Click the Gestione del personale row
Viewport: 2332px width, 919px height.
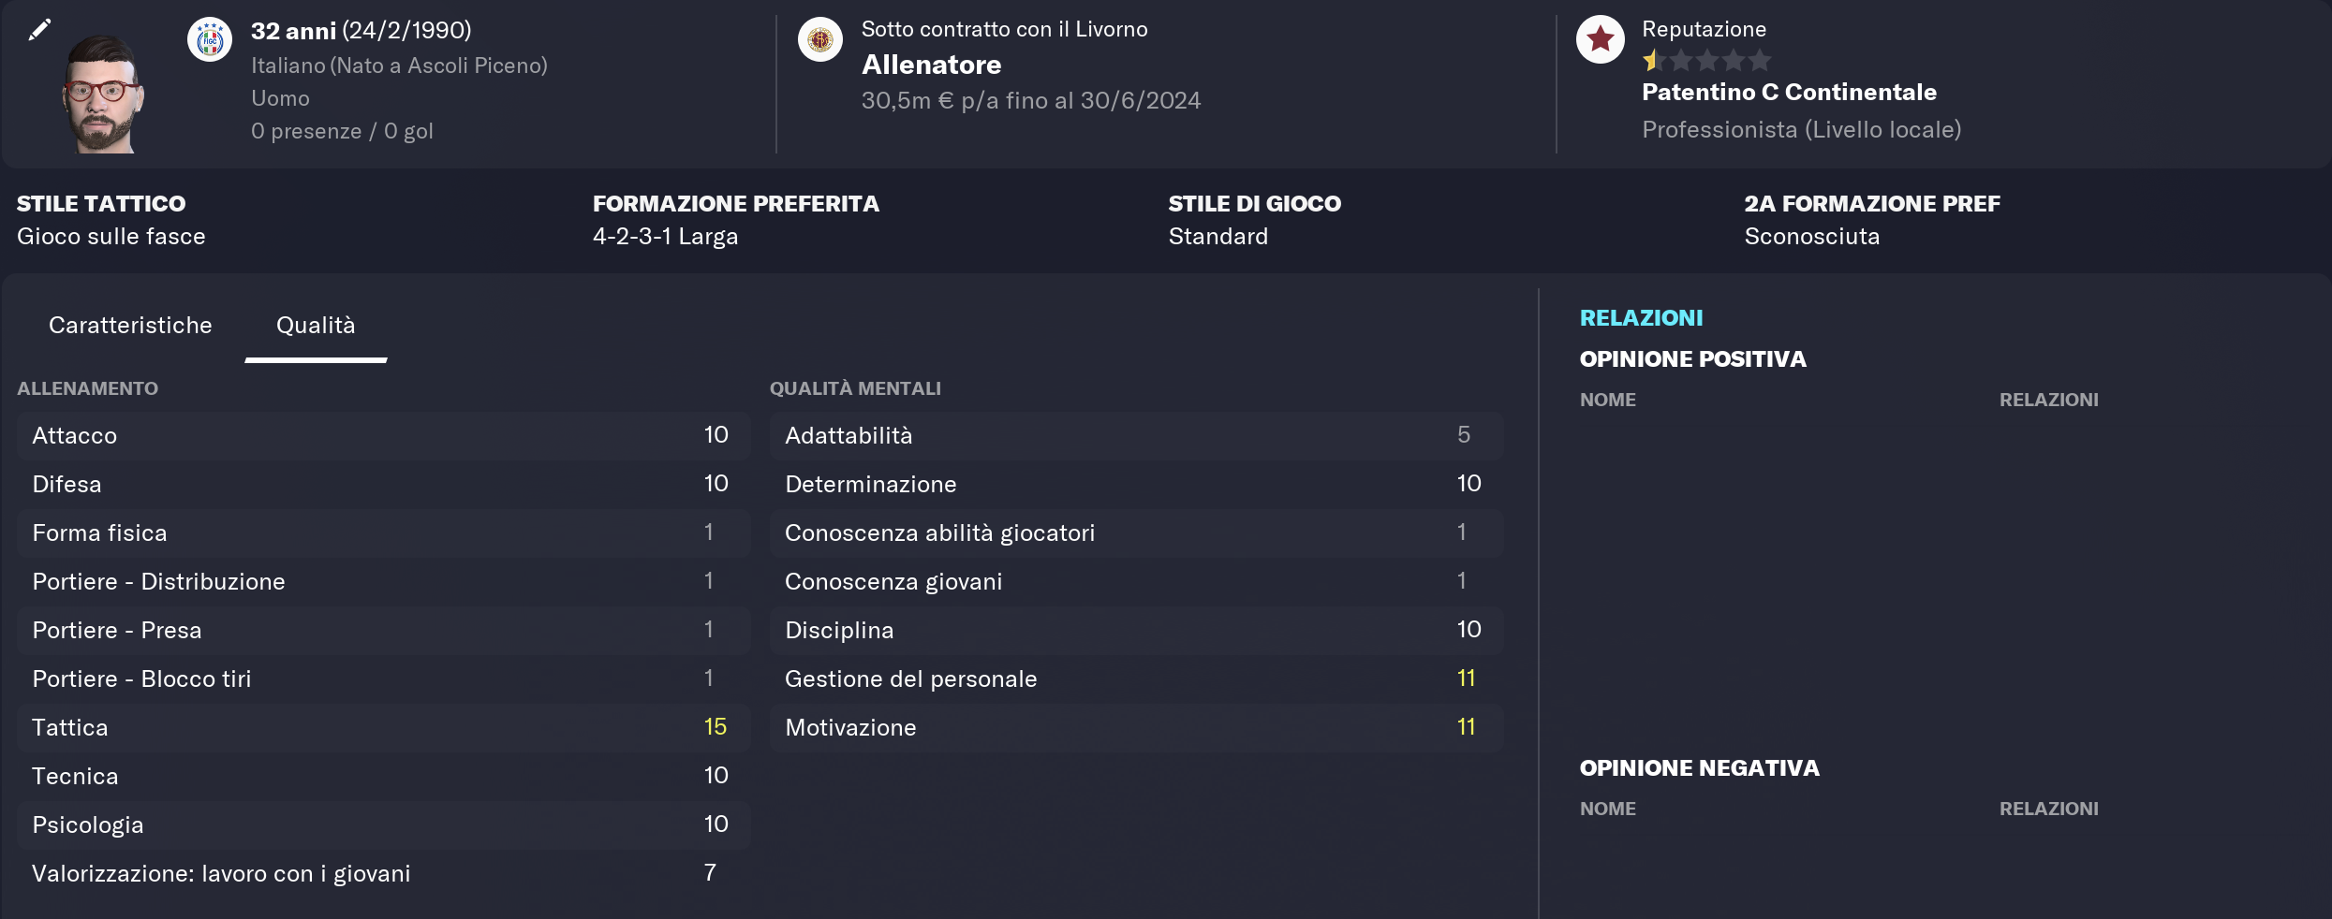[1136, 679]
